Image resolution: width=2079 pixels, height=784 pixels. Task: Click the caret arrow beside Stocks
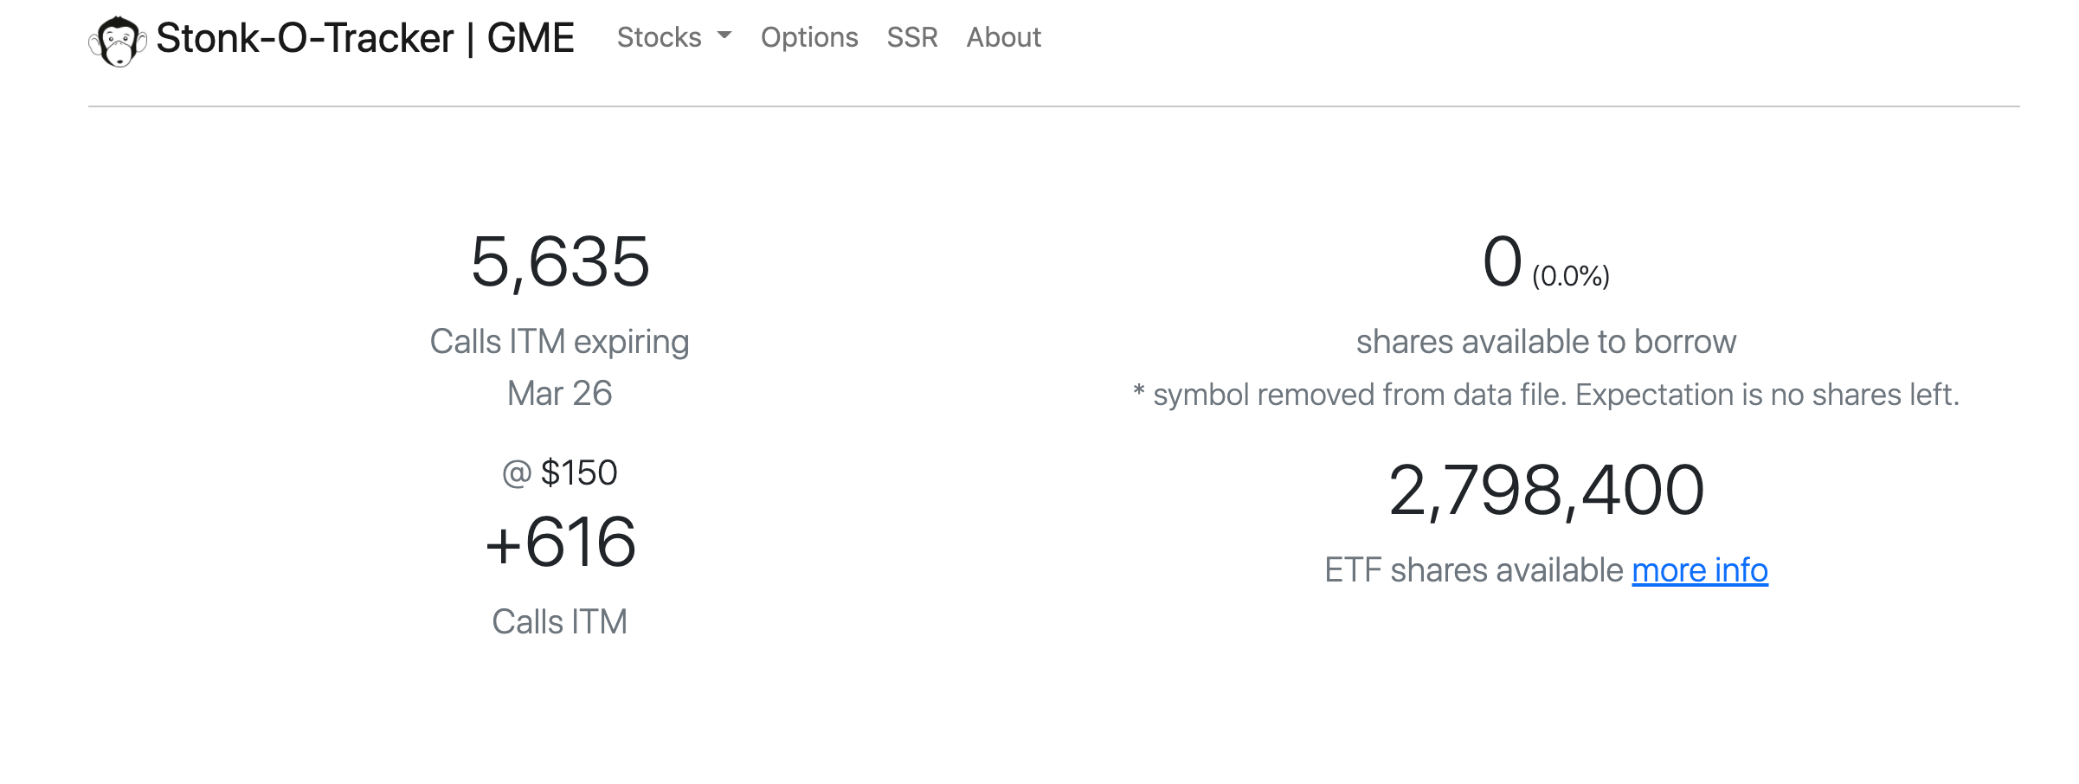click(724, 36)
